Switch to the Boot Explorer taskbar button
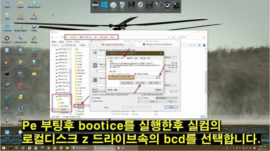Screen dimensions: 270x151 (127, 148)
